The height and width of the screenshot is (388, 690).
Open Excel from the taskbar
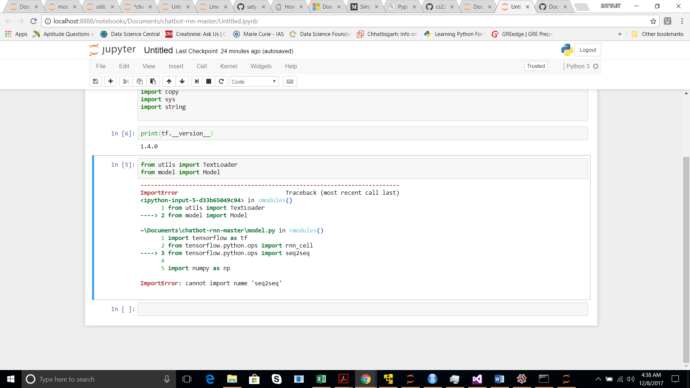pos(321,379)
